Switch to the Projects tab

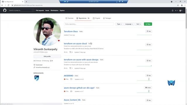(96, 18)
